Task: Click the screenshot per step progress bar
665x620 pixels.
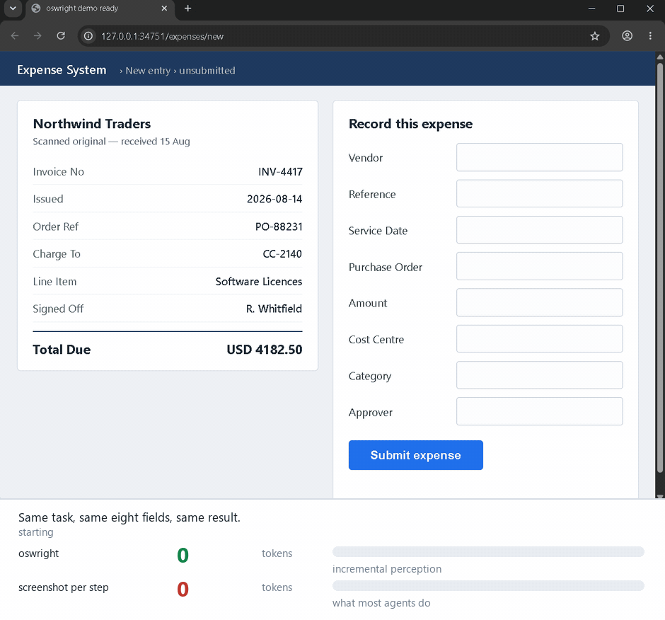Action: (488, 585)
